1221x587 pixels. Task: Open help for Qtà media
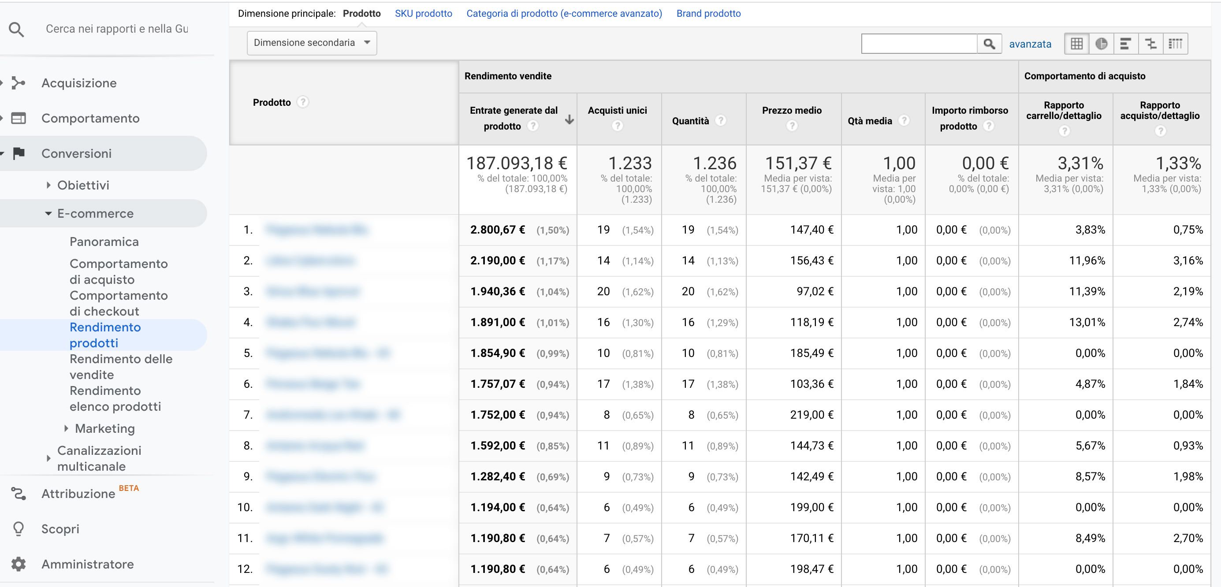pos(904,120)
